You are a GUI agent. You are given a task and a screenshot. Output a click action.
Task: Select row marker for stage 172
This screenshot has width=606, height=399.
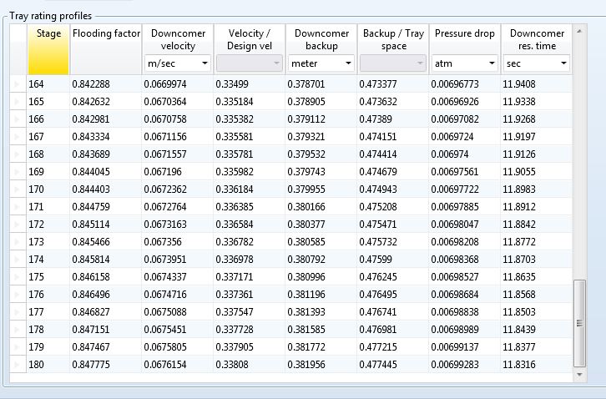(18, 225)
